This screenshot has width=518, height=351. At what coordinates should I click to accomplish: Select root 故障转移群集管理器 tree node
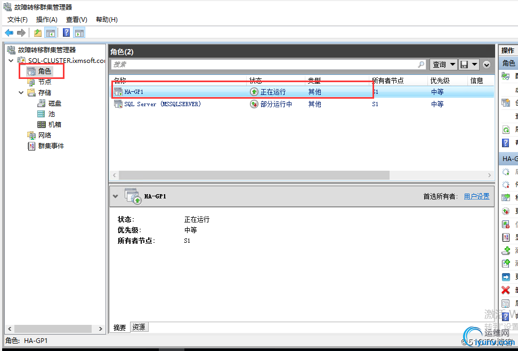pyautogui.click(x=41, y=50)
